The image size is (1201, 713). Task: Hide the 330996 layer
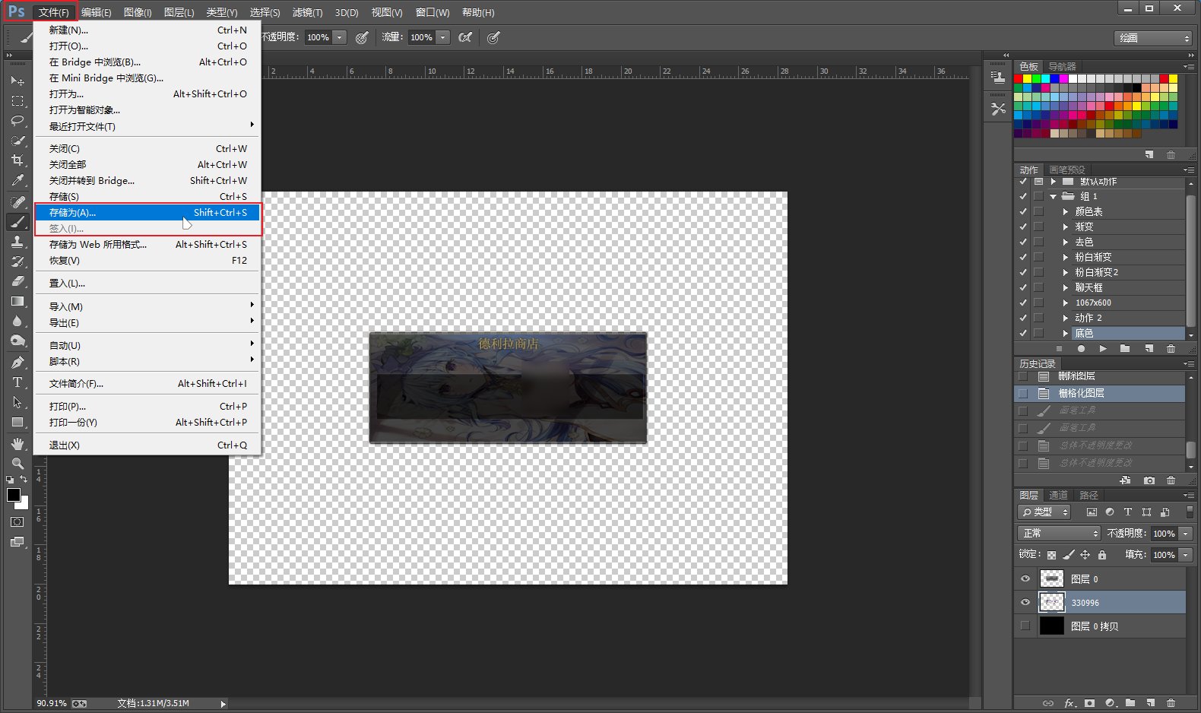tap(1025, 603)
